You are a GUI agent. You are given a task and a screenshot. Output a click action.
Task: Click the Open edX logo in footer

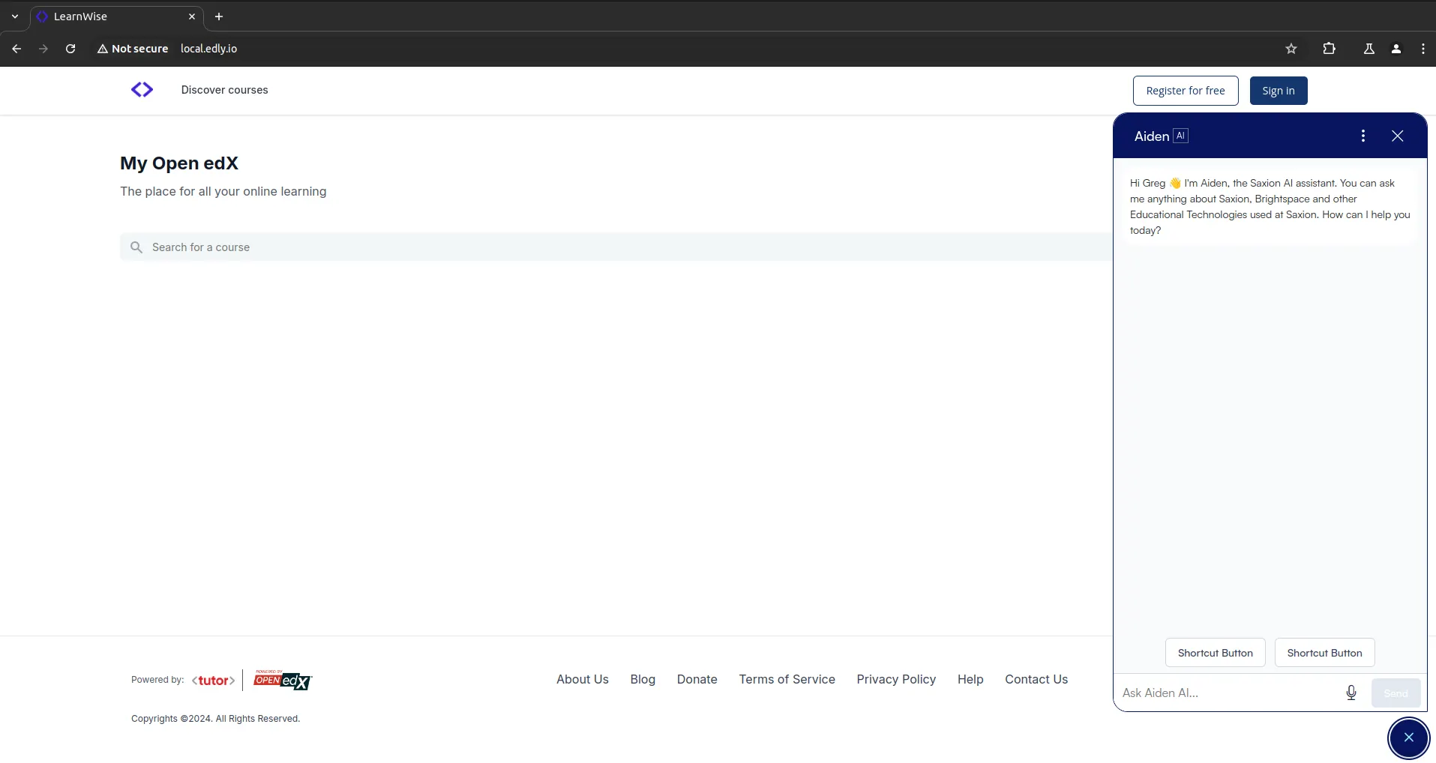pos(283,680)
